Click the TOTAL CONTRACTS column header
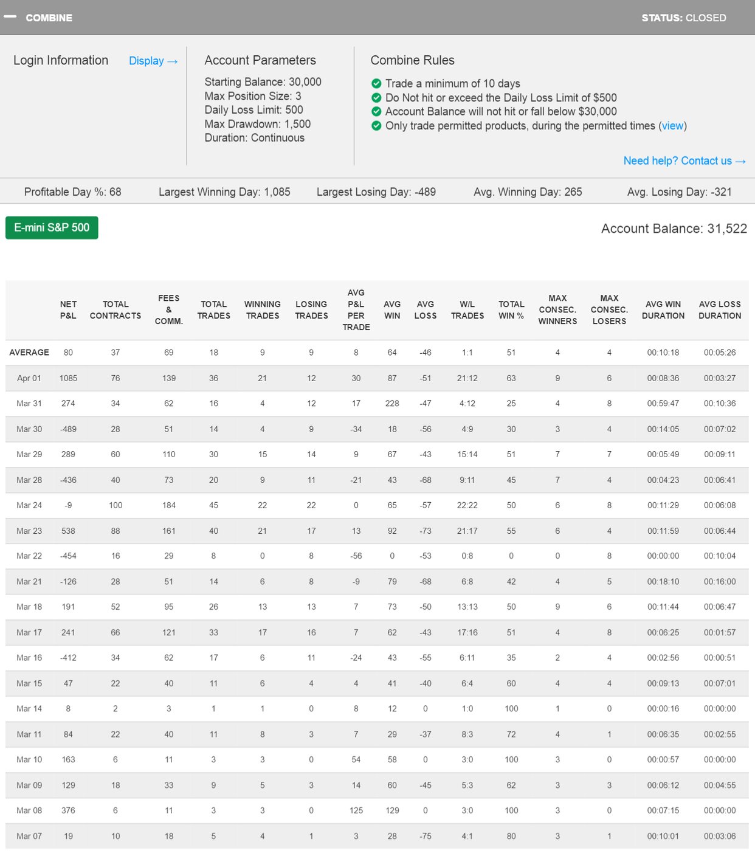 [115, 309]
